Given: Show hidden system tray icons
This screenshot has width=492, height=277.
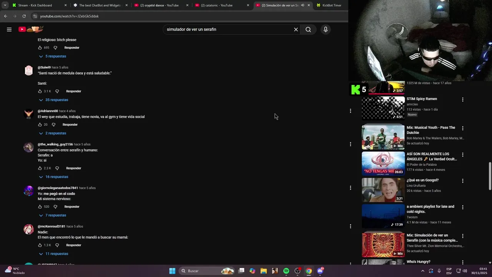Looking at the screenshot, I should point(423,271).
